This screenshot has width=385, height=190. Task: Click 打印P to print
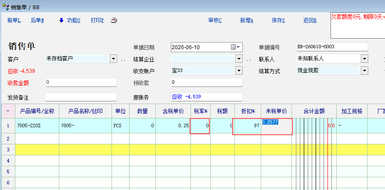[x=97, y=20]
